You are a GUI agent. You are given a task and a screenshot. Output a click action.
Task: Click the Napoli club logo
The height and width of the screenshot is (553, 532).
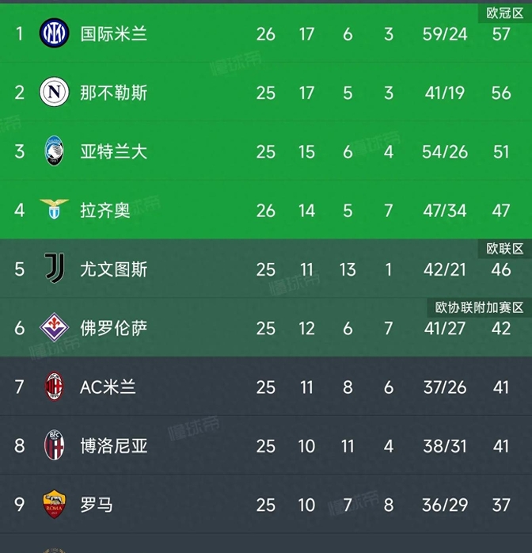pyautogui.click(x=54, y=93)
